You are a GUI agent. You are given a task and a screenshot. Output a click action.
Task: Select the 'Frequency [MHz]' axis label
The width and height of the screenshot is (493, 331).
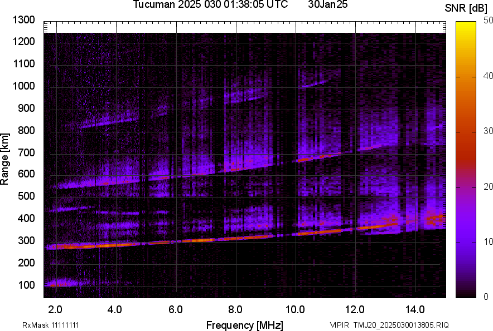pyautogui.click(x=244, y=325)
